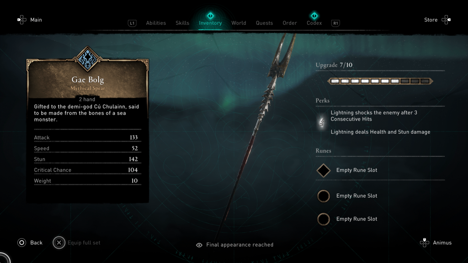This screenshot has height=263, width=468.
Task: Open the Codex tab
Action: tap(314, 23)
